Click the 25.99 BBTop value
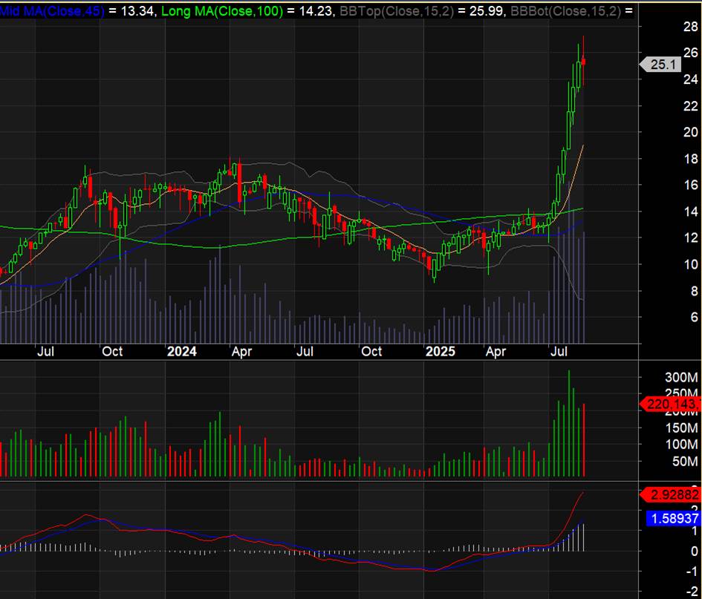Image resolution: width=702 pixels, height=599 pixels. (487, 10)
